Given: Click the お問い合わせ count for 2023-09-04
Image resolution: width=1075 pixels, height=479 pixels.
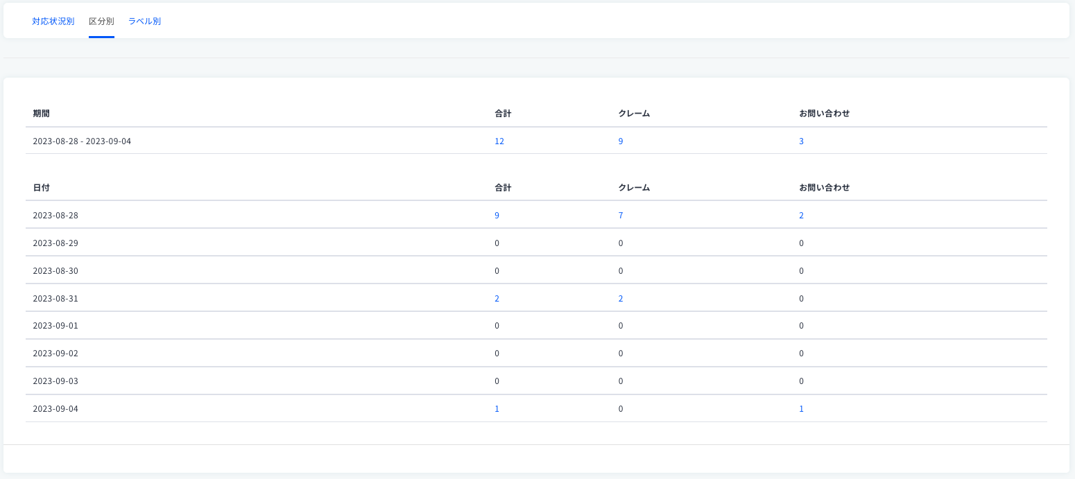Looking at the screenshot, I should 801,409.
